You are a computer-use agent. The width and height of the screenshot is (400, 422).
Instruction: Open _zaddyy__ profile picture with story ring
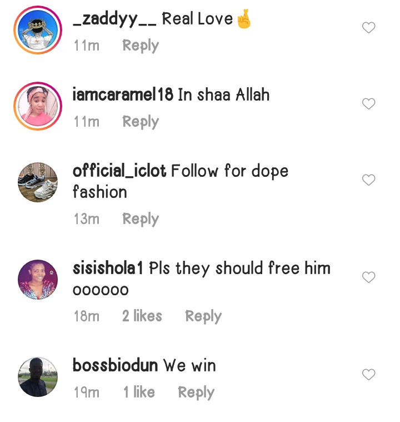click(38, 30)
